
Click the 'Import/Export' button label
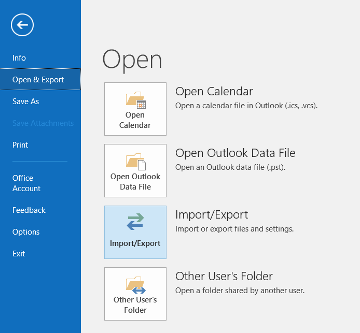(x=135, y=243)
